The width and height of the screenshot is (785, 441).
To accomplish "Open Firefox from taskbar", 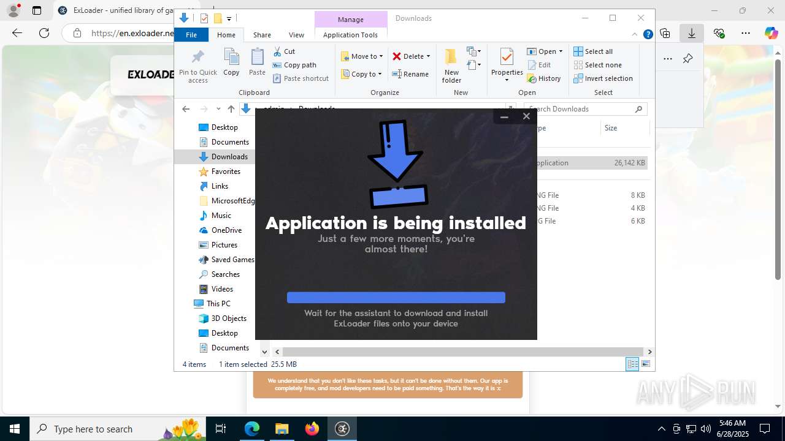I will [x=312, y=429].
